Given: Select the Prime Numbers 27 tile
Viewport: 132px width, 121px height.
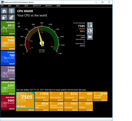Looking at the screenshot, I should click(x=56, y=95).
